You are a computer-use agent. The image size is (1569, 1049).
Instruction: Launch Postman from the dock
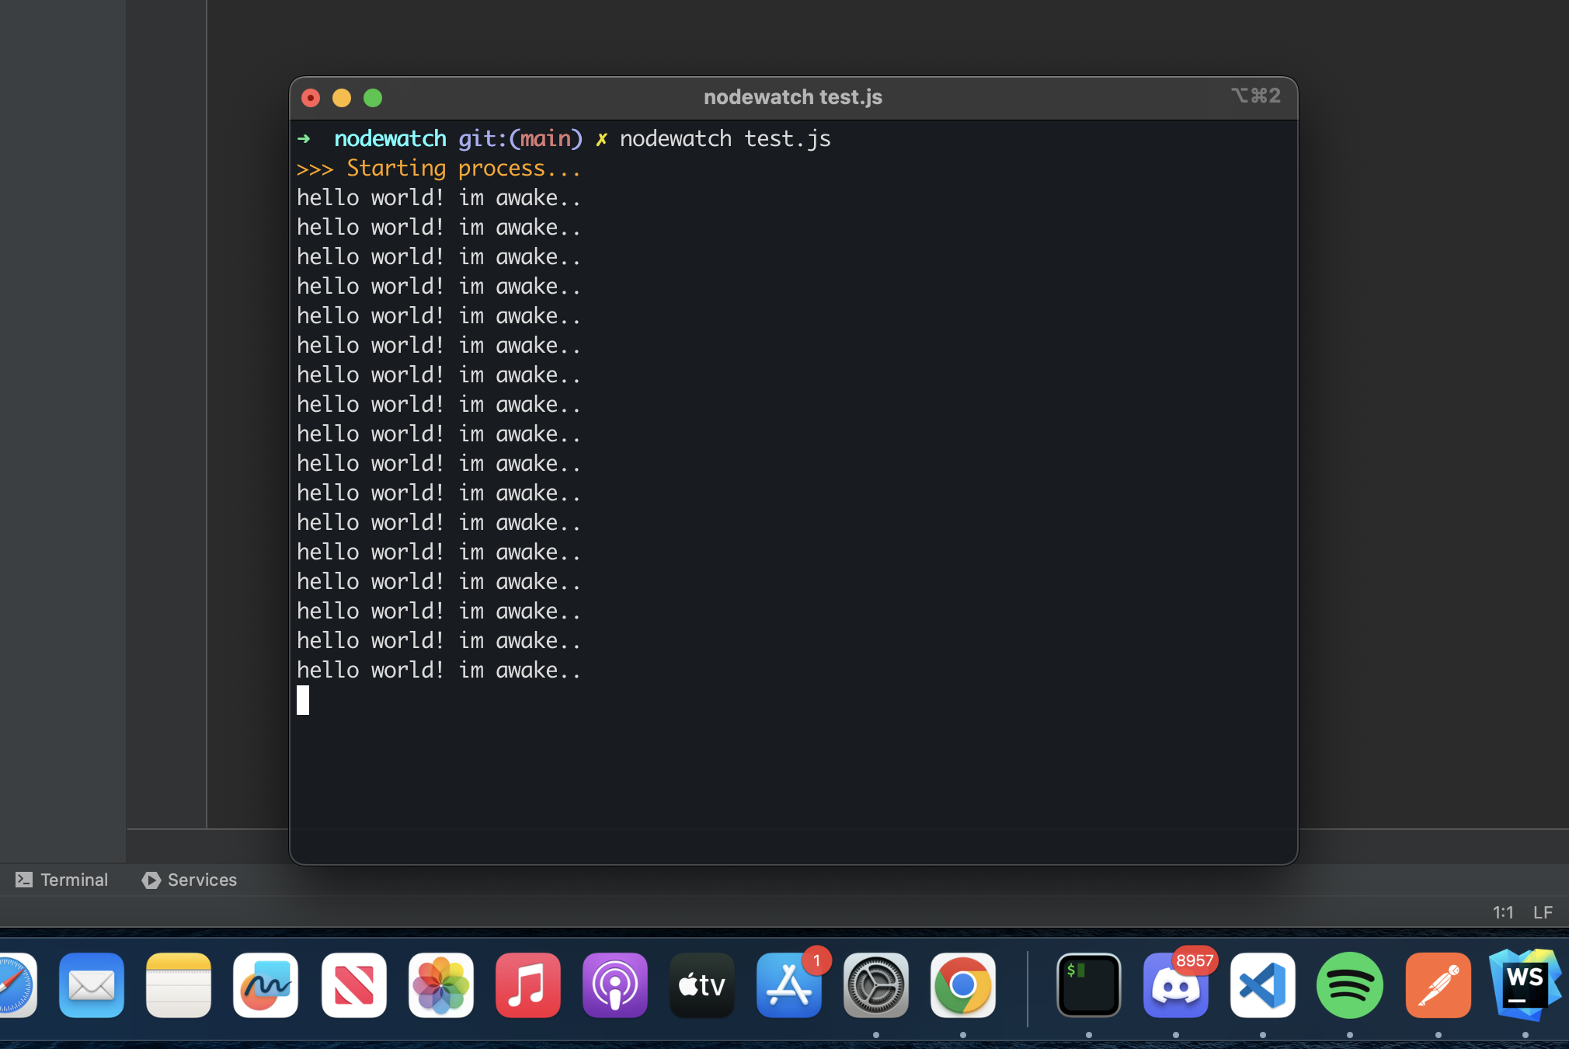(x=1439, y=985)
